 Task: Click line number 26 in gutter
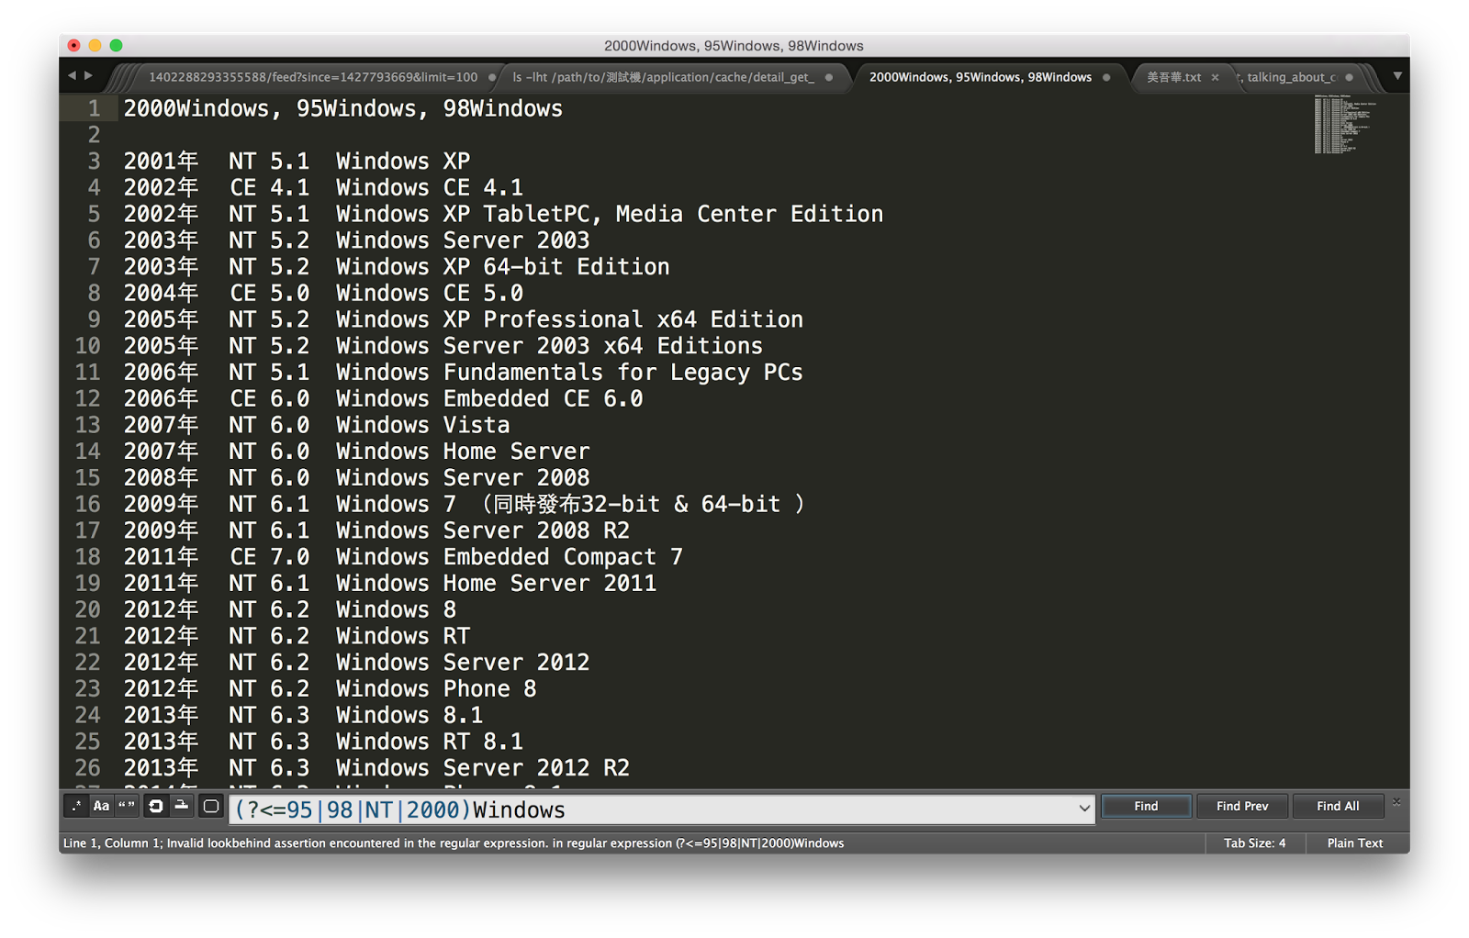pos(88,767)
